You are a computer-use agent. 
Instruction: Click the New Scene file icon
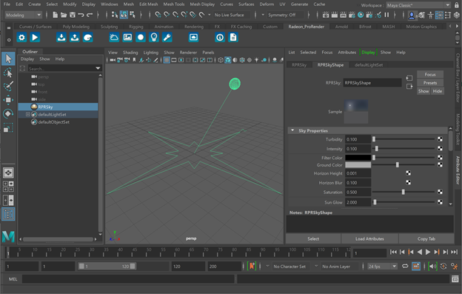click(55, 15)
